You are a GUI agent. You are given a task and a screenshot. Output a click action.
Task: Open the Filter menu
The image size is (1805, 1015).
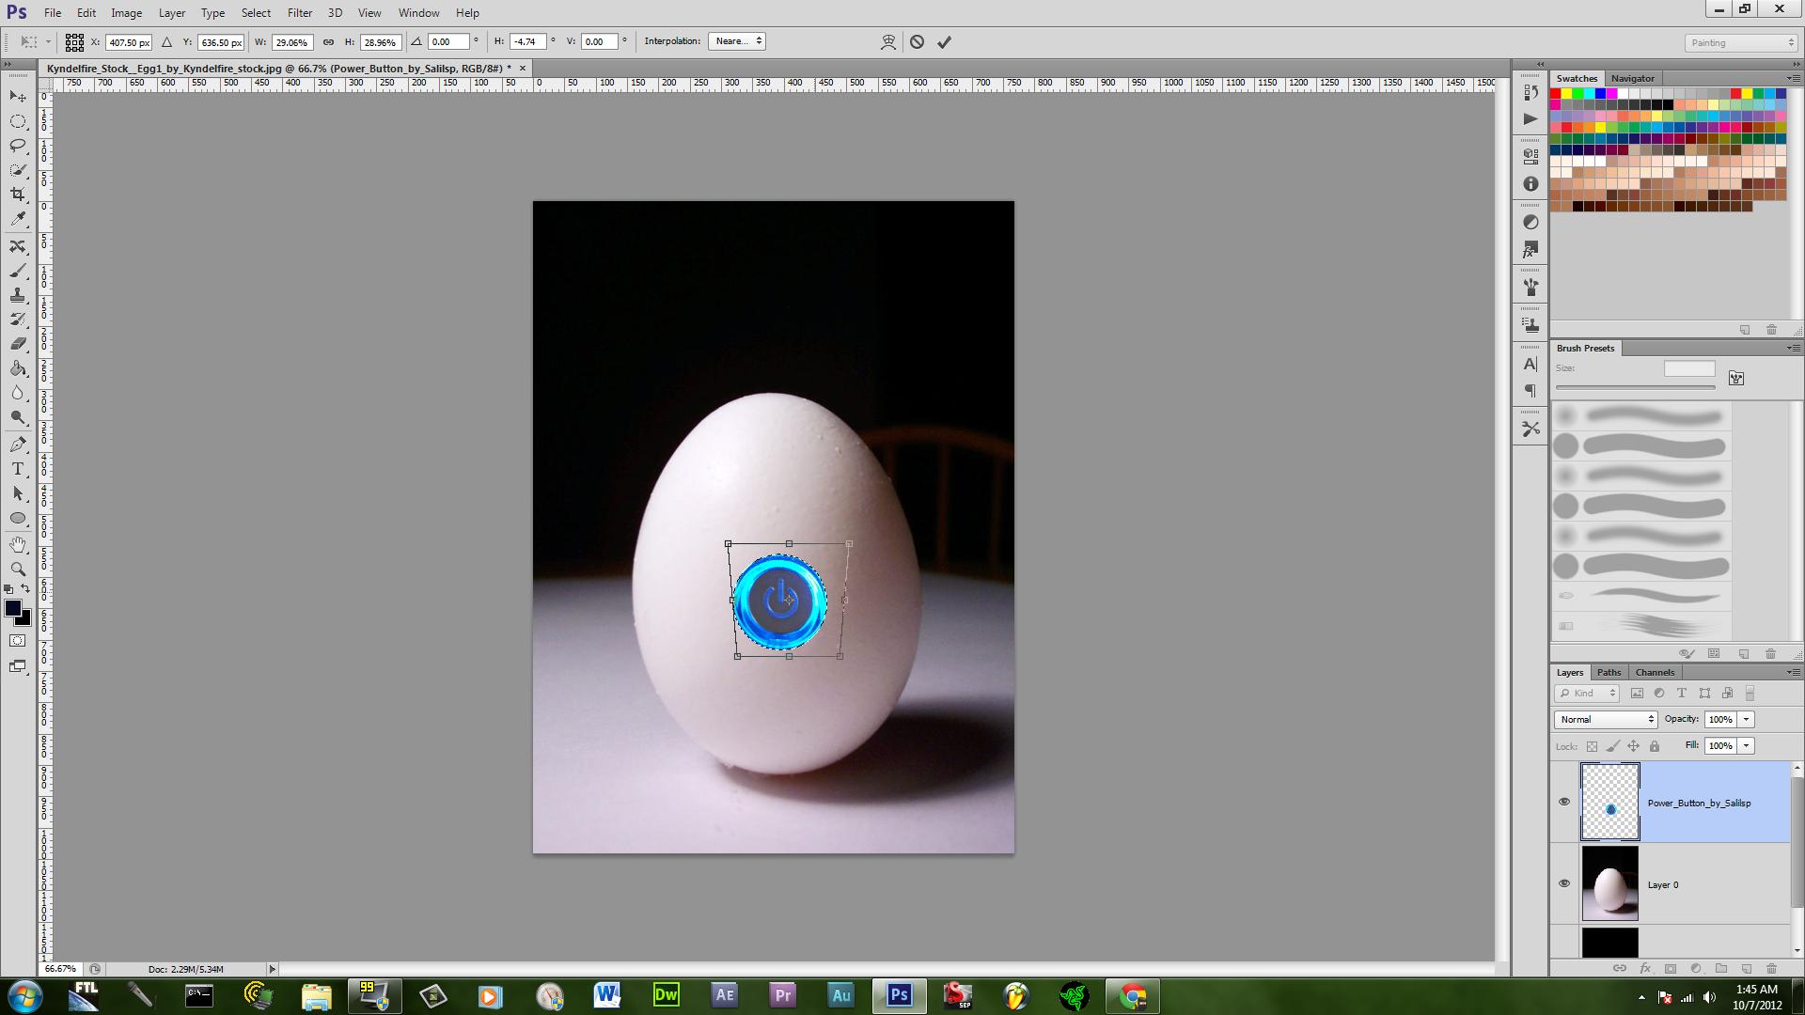[300, 13]
